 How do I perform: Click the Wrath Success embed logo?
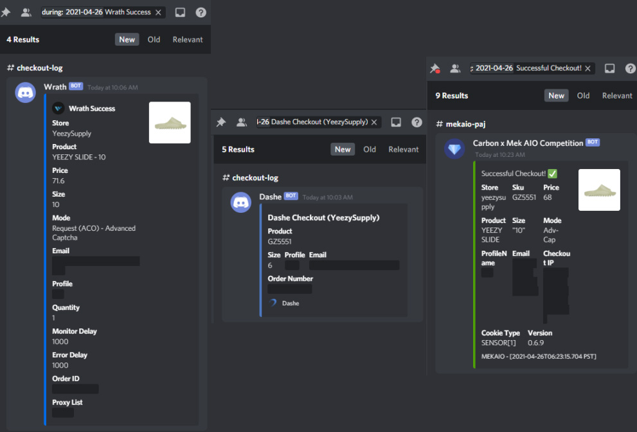(58, 108)
